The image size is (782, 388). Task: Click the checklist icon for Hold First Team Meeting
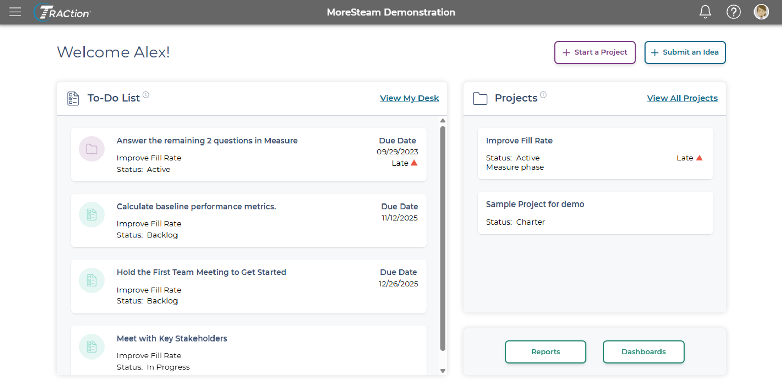tap(92, 280)
